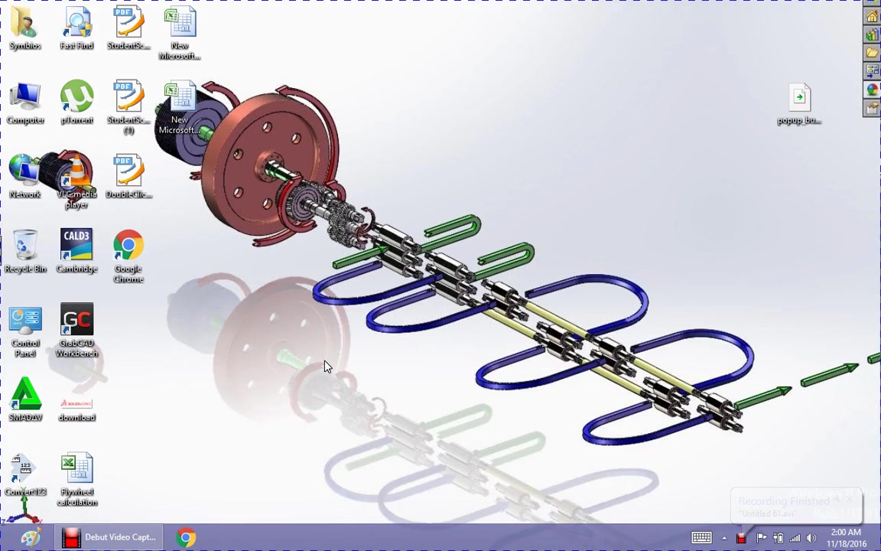The height and width of the screenshot is (551, 881).
Task: Open Custom Properties task pane icon
Action: click(872, 108)
